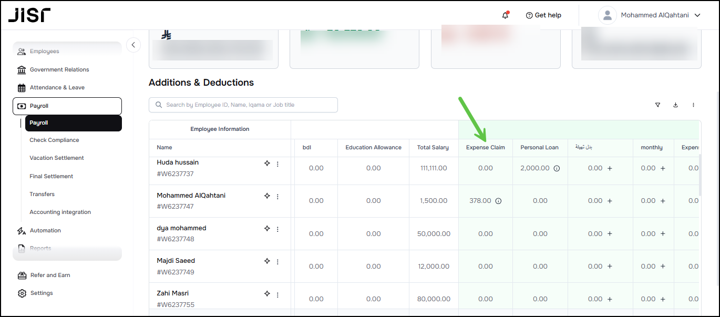Screen dimensions: 720x317
Task: Open the three-dot menu for Mohammed AlQahtani's row
Action: (x=277, y=197)
